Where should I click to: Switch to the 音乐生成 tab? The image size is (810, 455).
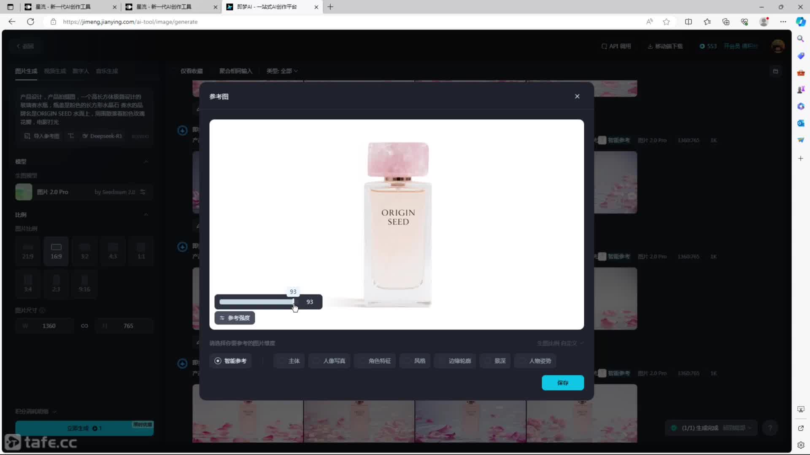coord(107,71)
